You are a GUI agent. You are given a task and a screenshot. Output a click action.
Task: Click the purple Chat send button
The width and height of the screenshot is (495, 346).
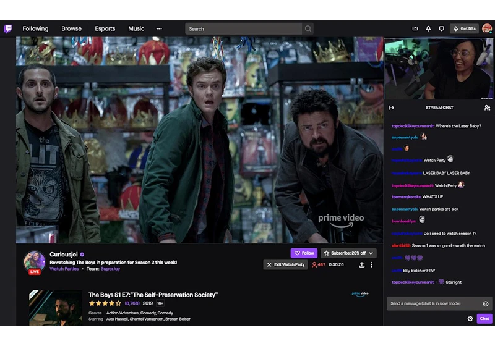(484, 319)
